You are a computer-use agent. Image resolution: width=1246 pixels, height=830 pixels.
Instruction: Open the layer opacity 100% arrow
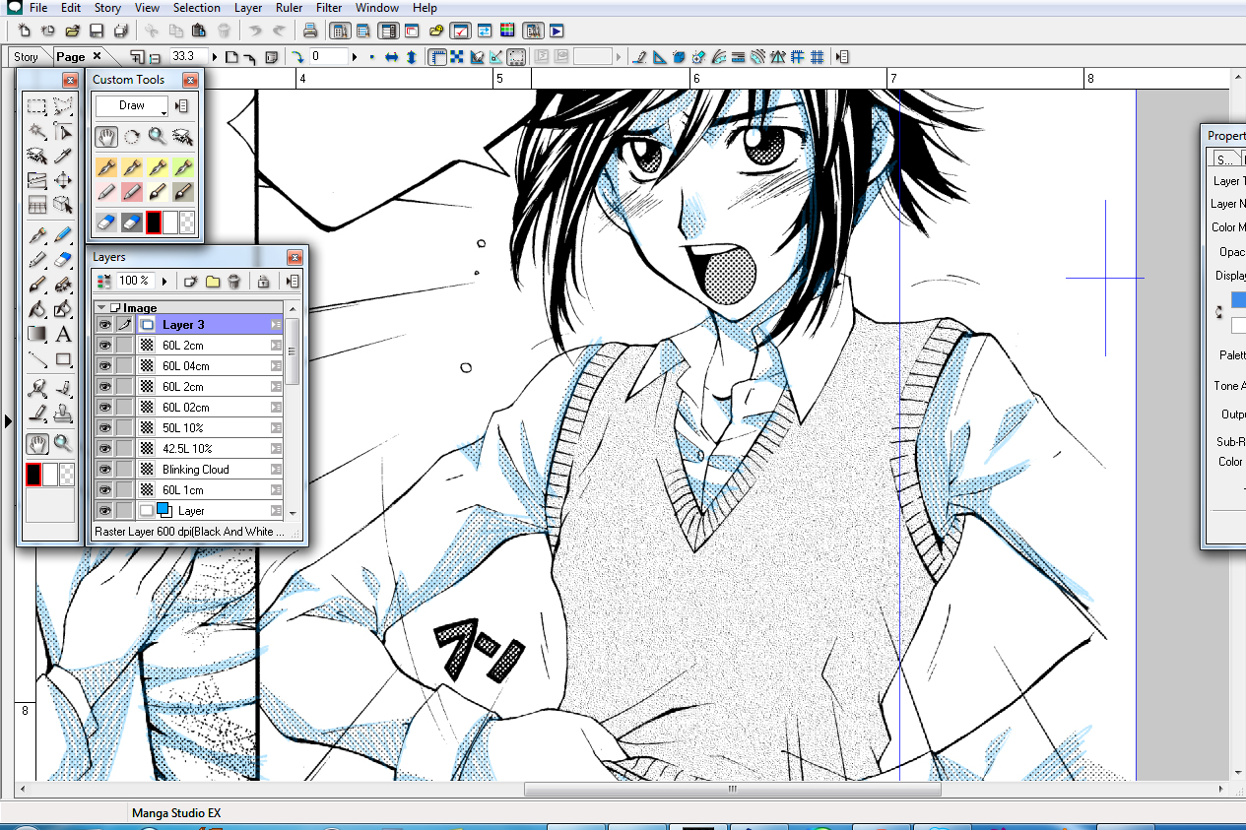coord(164,282)
